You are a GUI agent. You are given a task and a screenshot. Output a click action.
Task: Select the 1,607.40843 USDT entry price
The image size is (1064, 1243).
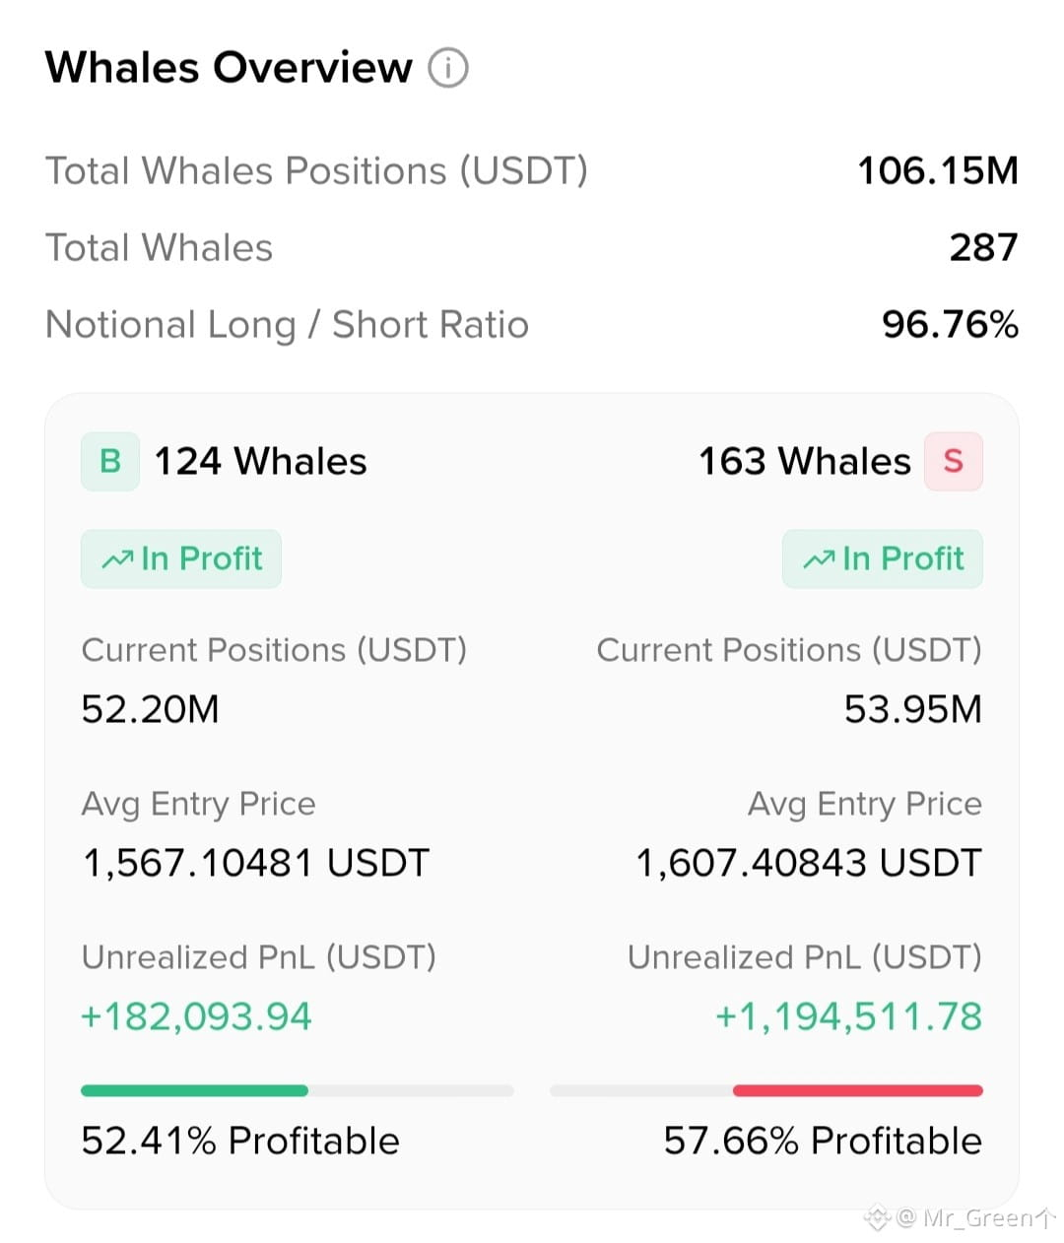[x=809, y=863]
